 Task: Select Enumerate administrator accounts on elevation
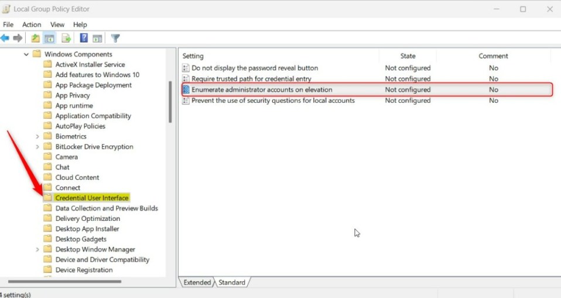[262, 89]
